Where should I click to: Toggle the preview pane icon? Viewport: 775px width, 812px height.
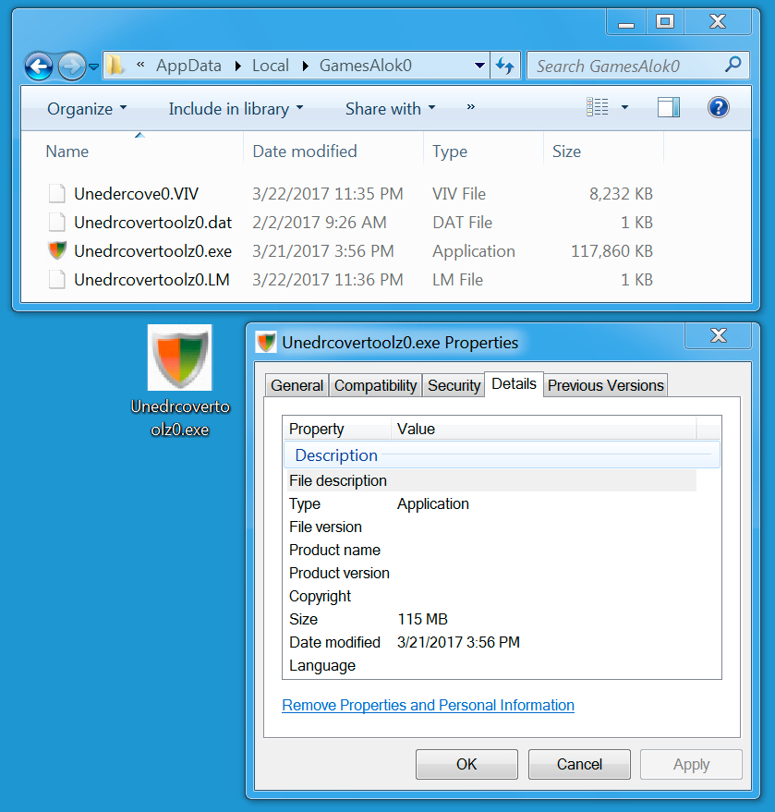[669, 108]
